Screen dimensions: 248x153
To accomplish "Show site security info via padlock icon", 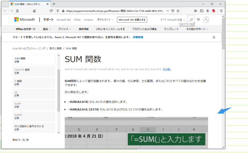I will coord(63,11).
